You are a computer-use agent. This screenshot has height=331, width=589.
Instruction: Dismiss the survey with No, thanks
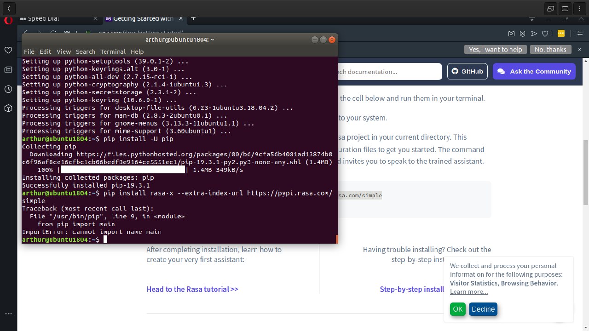click(550, 49)
